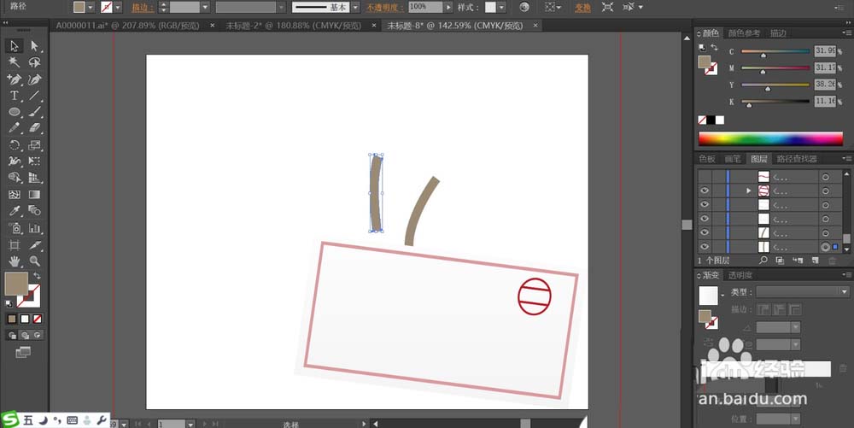Select the Slice tool
Screen dimensions: 854x428
[34, 245]
